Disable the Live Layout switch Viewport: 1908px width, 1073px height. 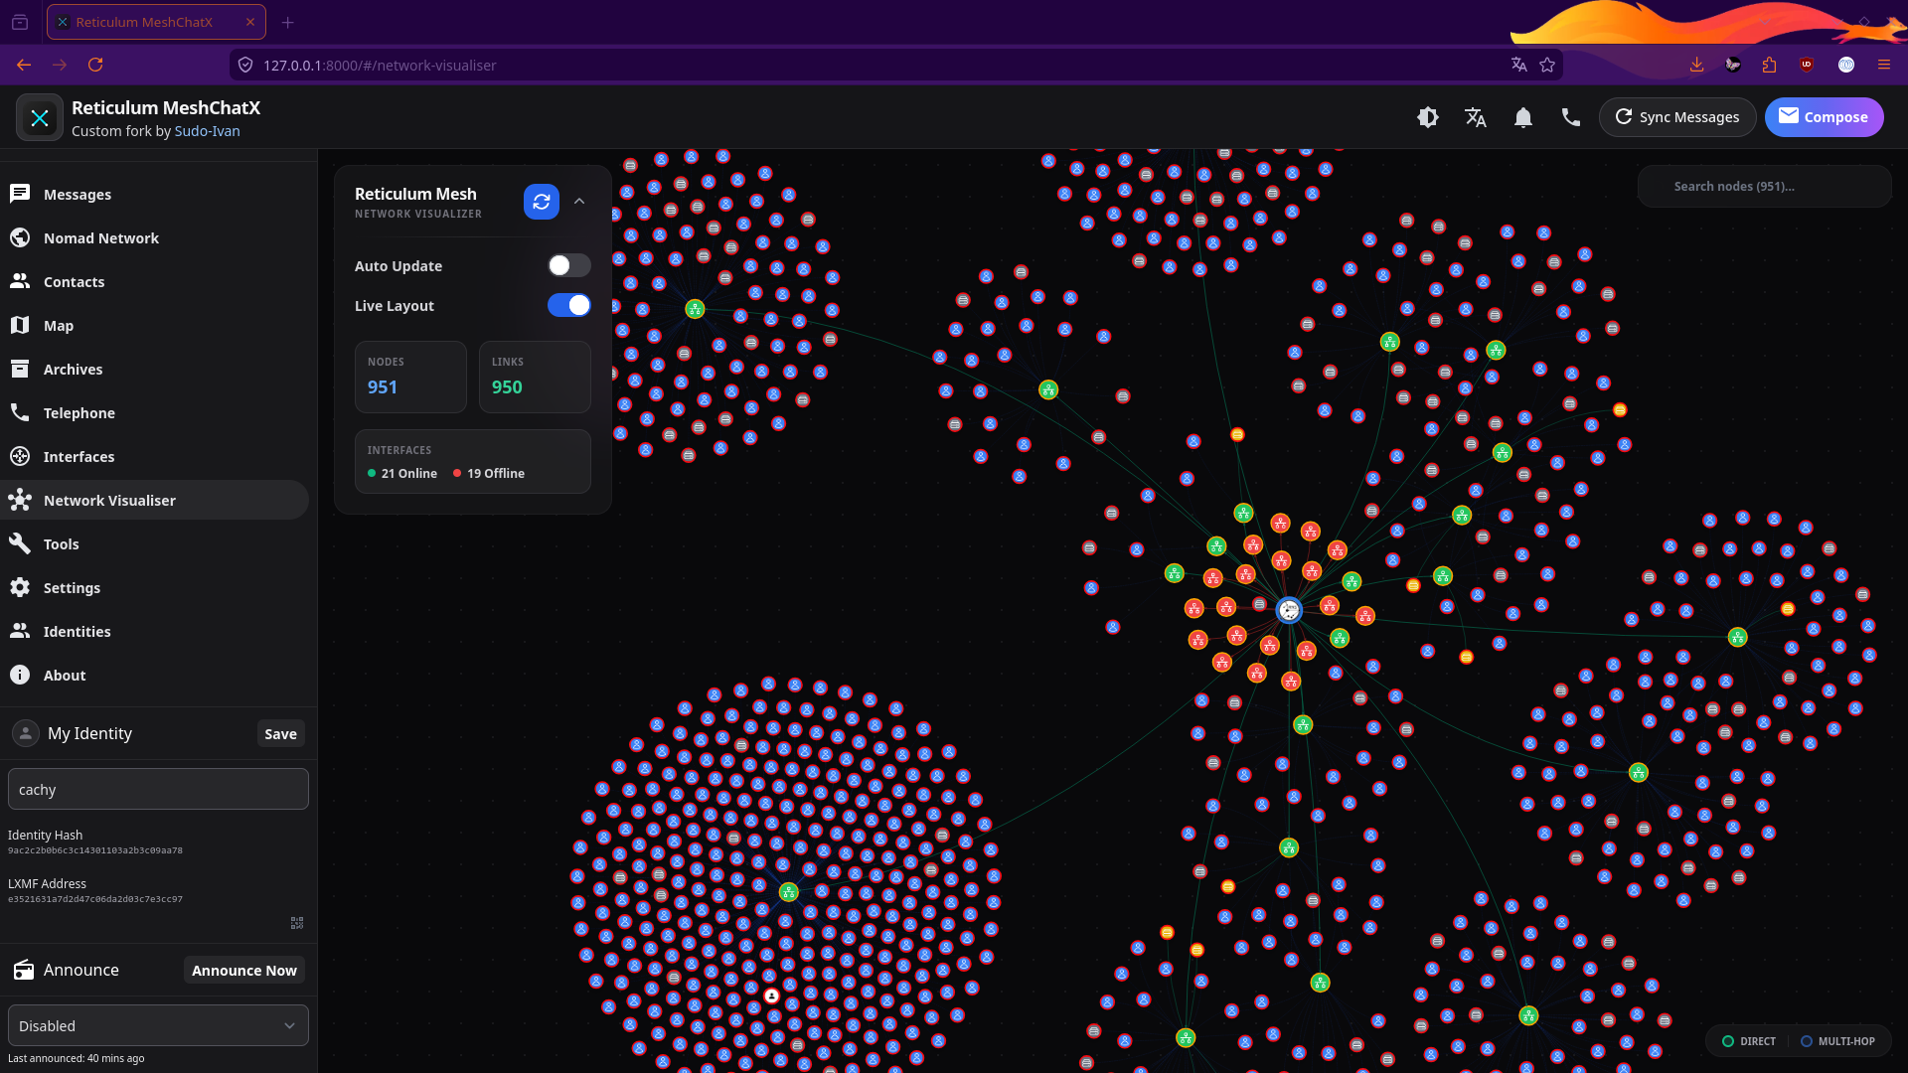[569, 305]
